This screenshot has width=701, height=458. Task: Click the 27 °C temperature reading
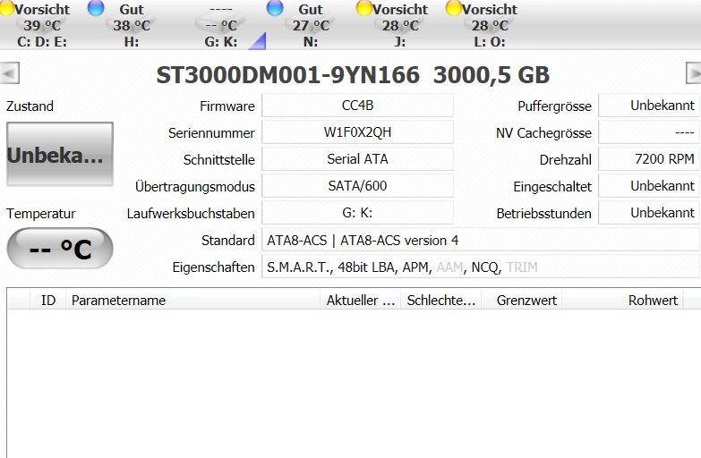[x=311, y=25]
